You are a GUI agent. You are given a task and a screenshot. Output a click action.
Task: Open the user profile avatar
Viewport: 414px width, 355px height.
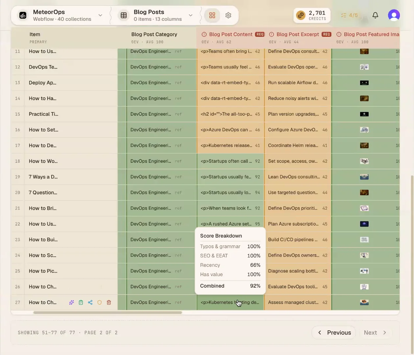pyautogui.click(x=394, y=15)
